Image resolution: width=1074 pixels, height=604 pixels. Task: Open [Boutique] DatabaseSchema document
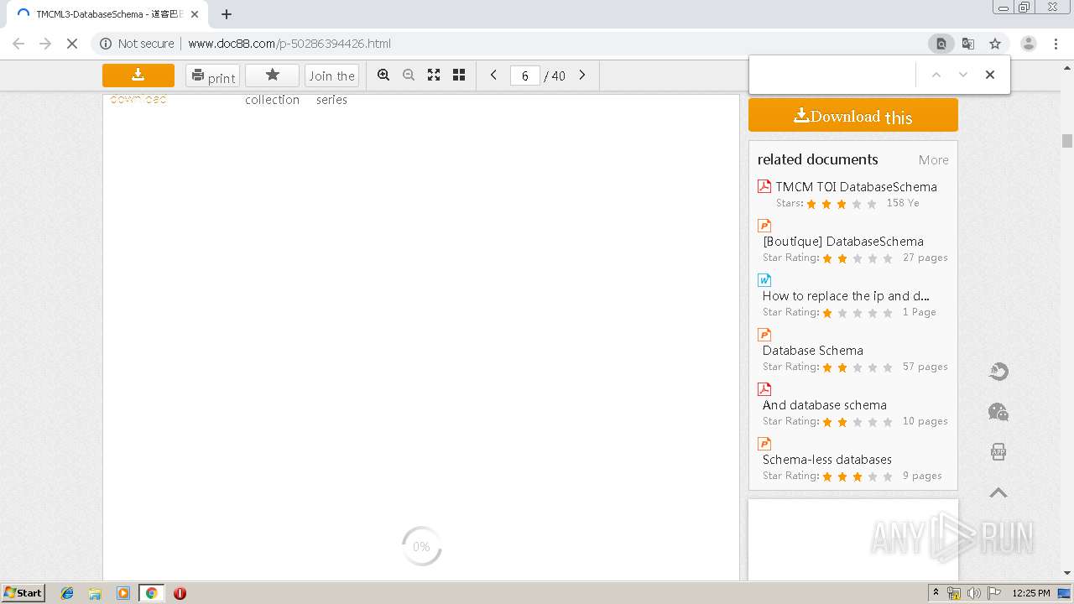click(843, 242)
